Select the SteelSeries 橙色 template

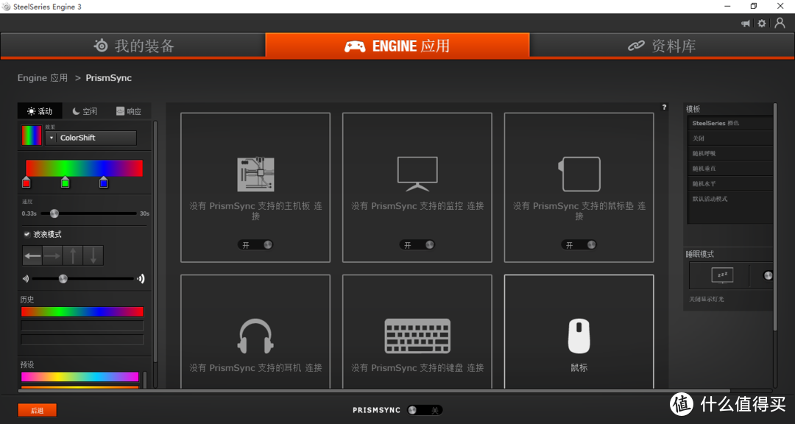730,123
